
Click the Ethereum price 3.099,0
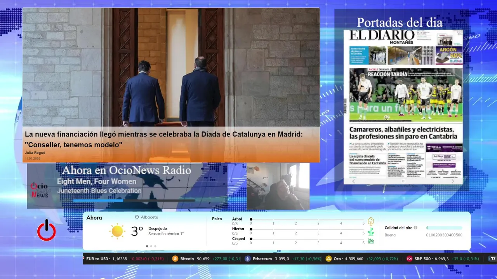(282, 259)
